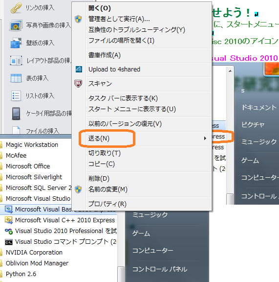Click the list insertion icon
This screenshot has width=279, height=282.
[x=16, y=95]
